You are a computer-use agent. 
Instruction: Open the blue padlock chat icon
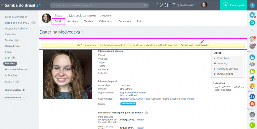click(252, 57)
